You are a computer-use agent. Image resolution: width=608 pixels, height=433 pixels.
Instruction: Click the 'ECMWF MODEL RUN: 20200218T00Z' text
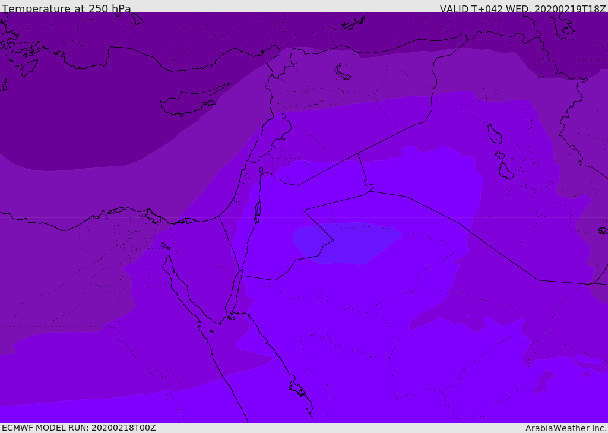click(x=79, y=428)
